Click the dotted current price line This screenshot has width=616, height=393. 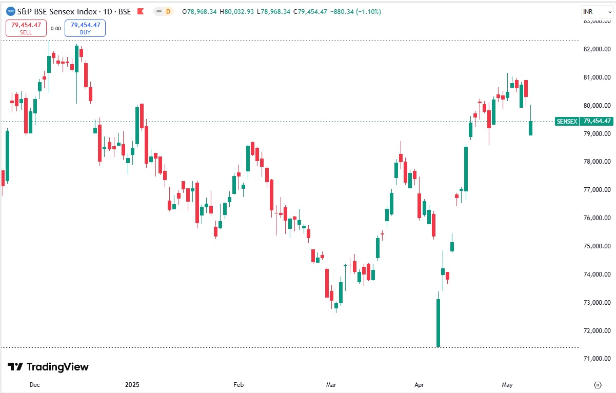click(308, 121)
